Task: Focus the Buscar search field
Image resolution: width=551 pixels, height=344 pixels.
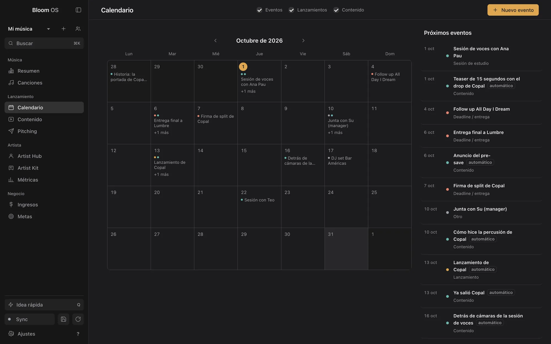Action: coord(44,43)
